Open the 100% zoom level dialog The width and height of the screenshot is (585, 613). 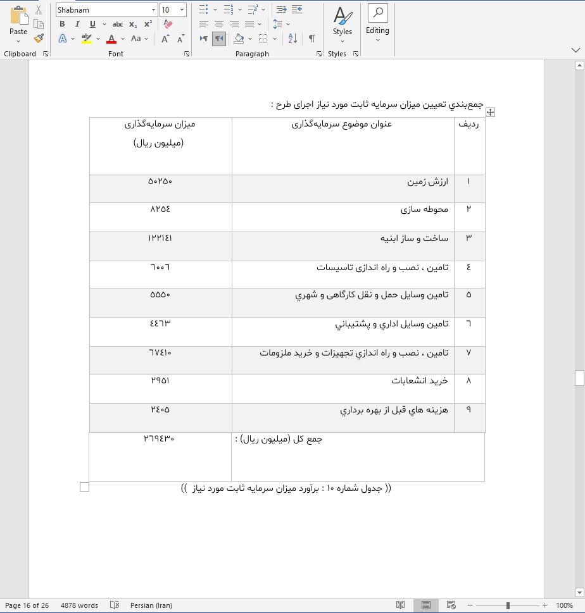(x=564, y=605)
